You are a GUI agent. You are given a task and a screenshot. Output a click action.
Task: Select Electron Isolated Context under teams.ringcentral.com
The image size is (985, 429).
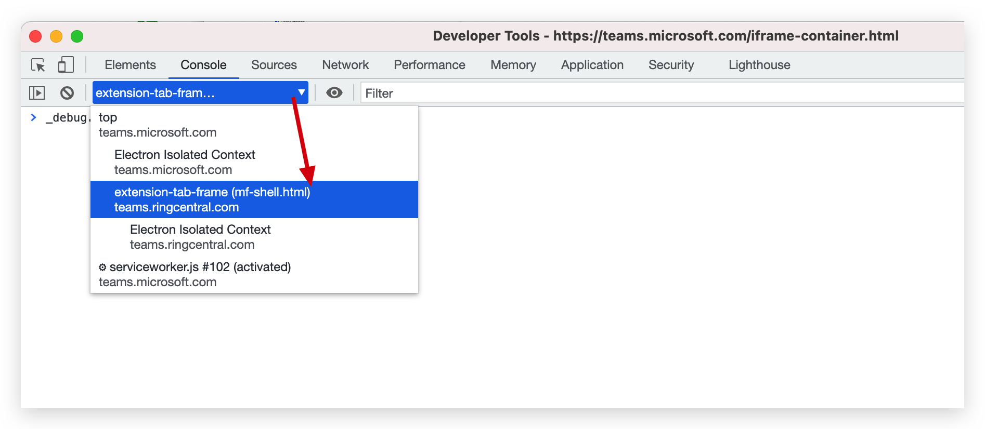(x=254, y=237)
